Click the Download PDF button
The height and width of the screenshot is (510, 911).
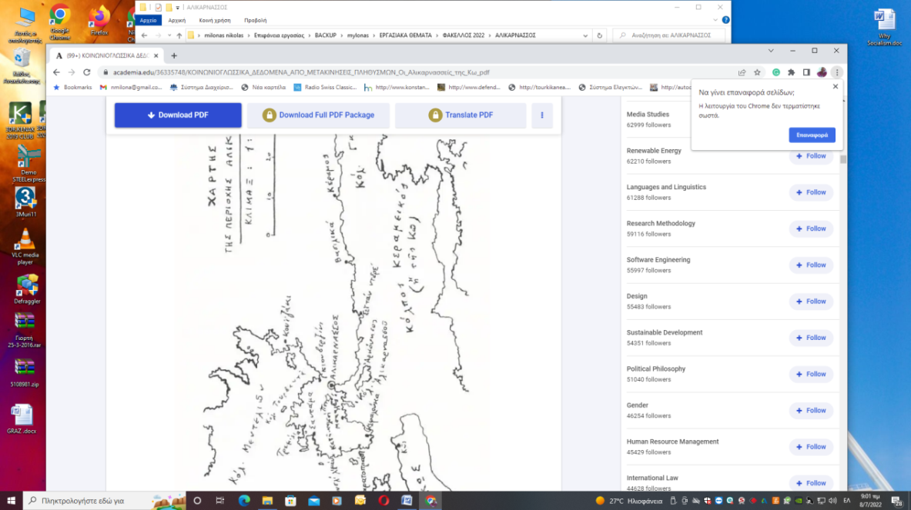click(x=178, y=115)
